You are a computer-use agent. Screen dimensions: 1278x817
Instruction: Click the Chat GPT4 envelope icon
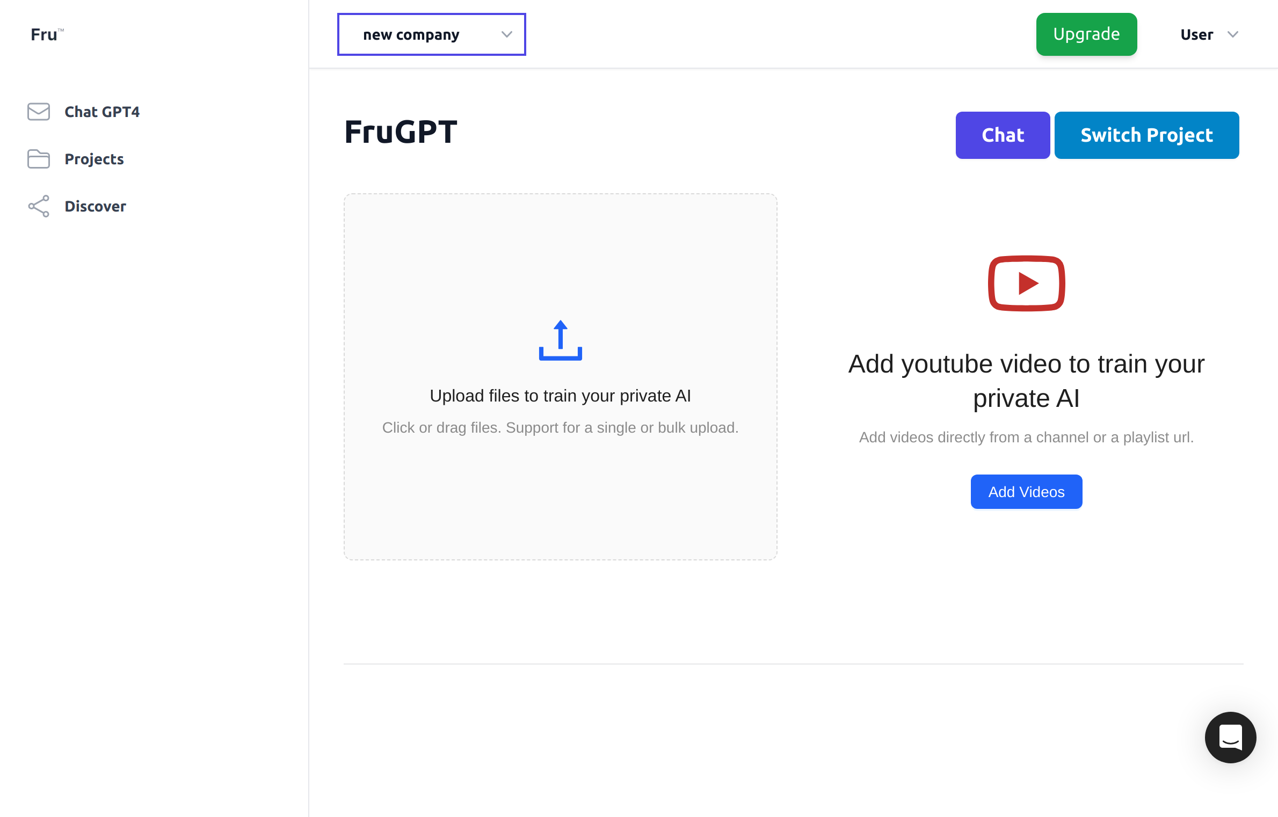click(39, 112)
